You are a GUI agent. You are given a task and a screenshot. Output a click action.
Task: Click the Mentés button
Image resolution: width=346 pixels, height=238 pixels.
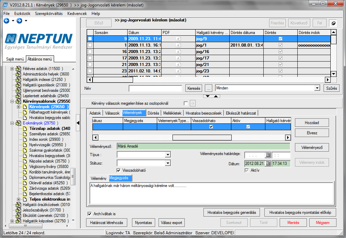pyautogui.click(x=293, y=223)
